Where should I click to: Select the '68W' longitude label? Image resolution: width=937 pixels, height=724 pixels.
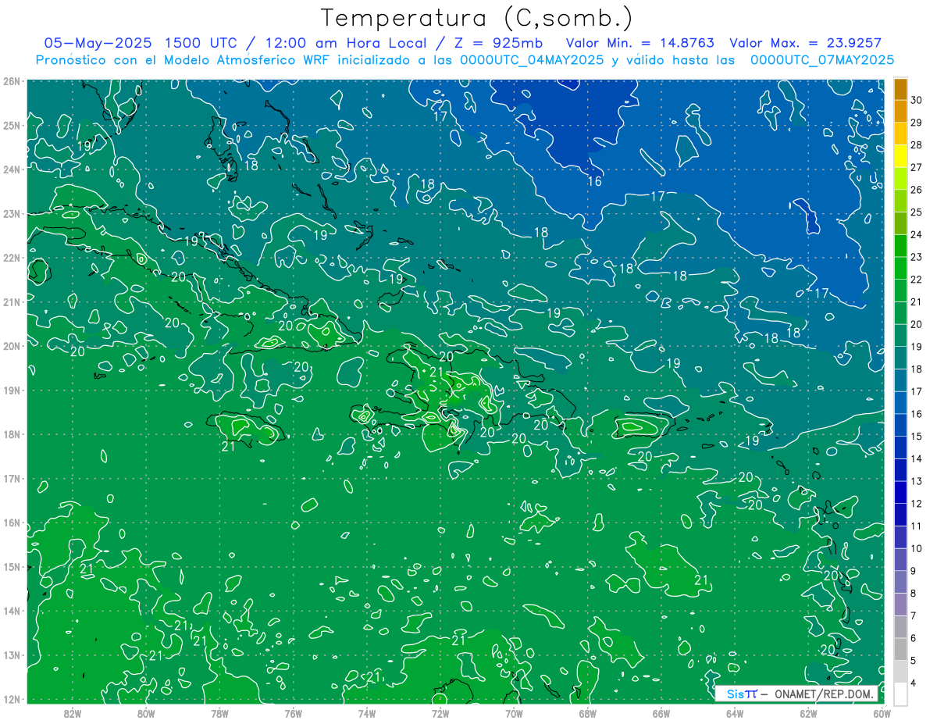tap(588, 714)
